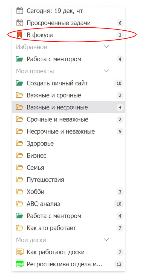Click the calendar icon beside Сегодня

[x=19, y=11]
